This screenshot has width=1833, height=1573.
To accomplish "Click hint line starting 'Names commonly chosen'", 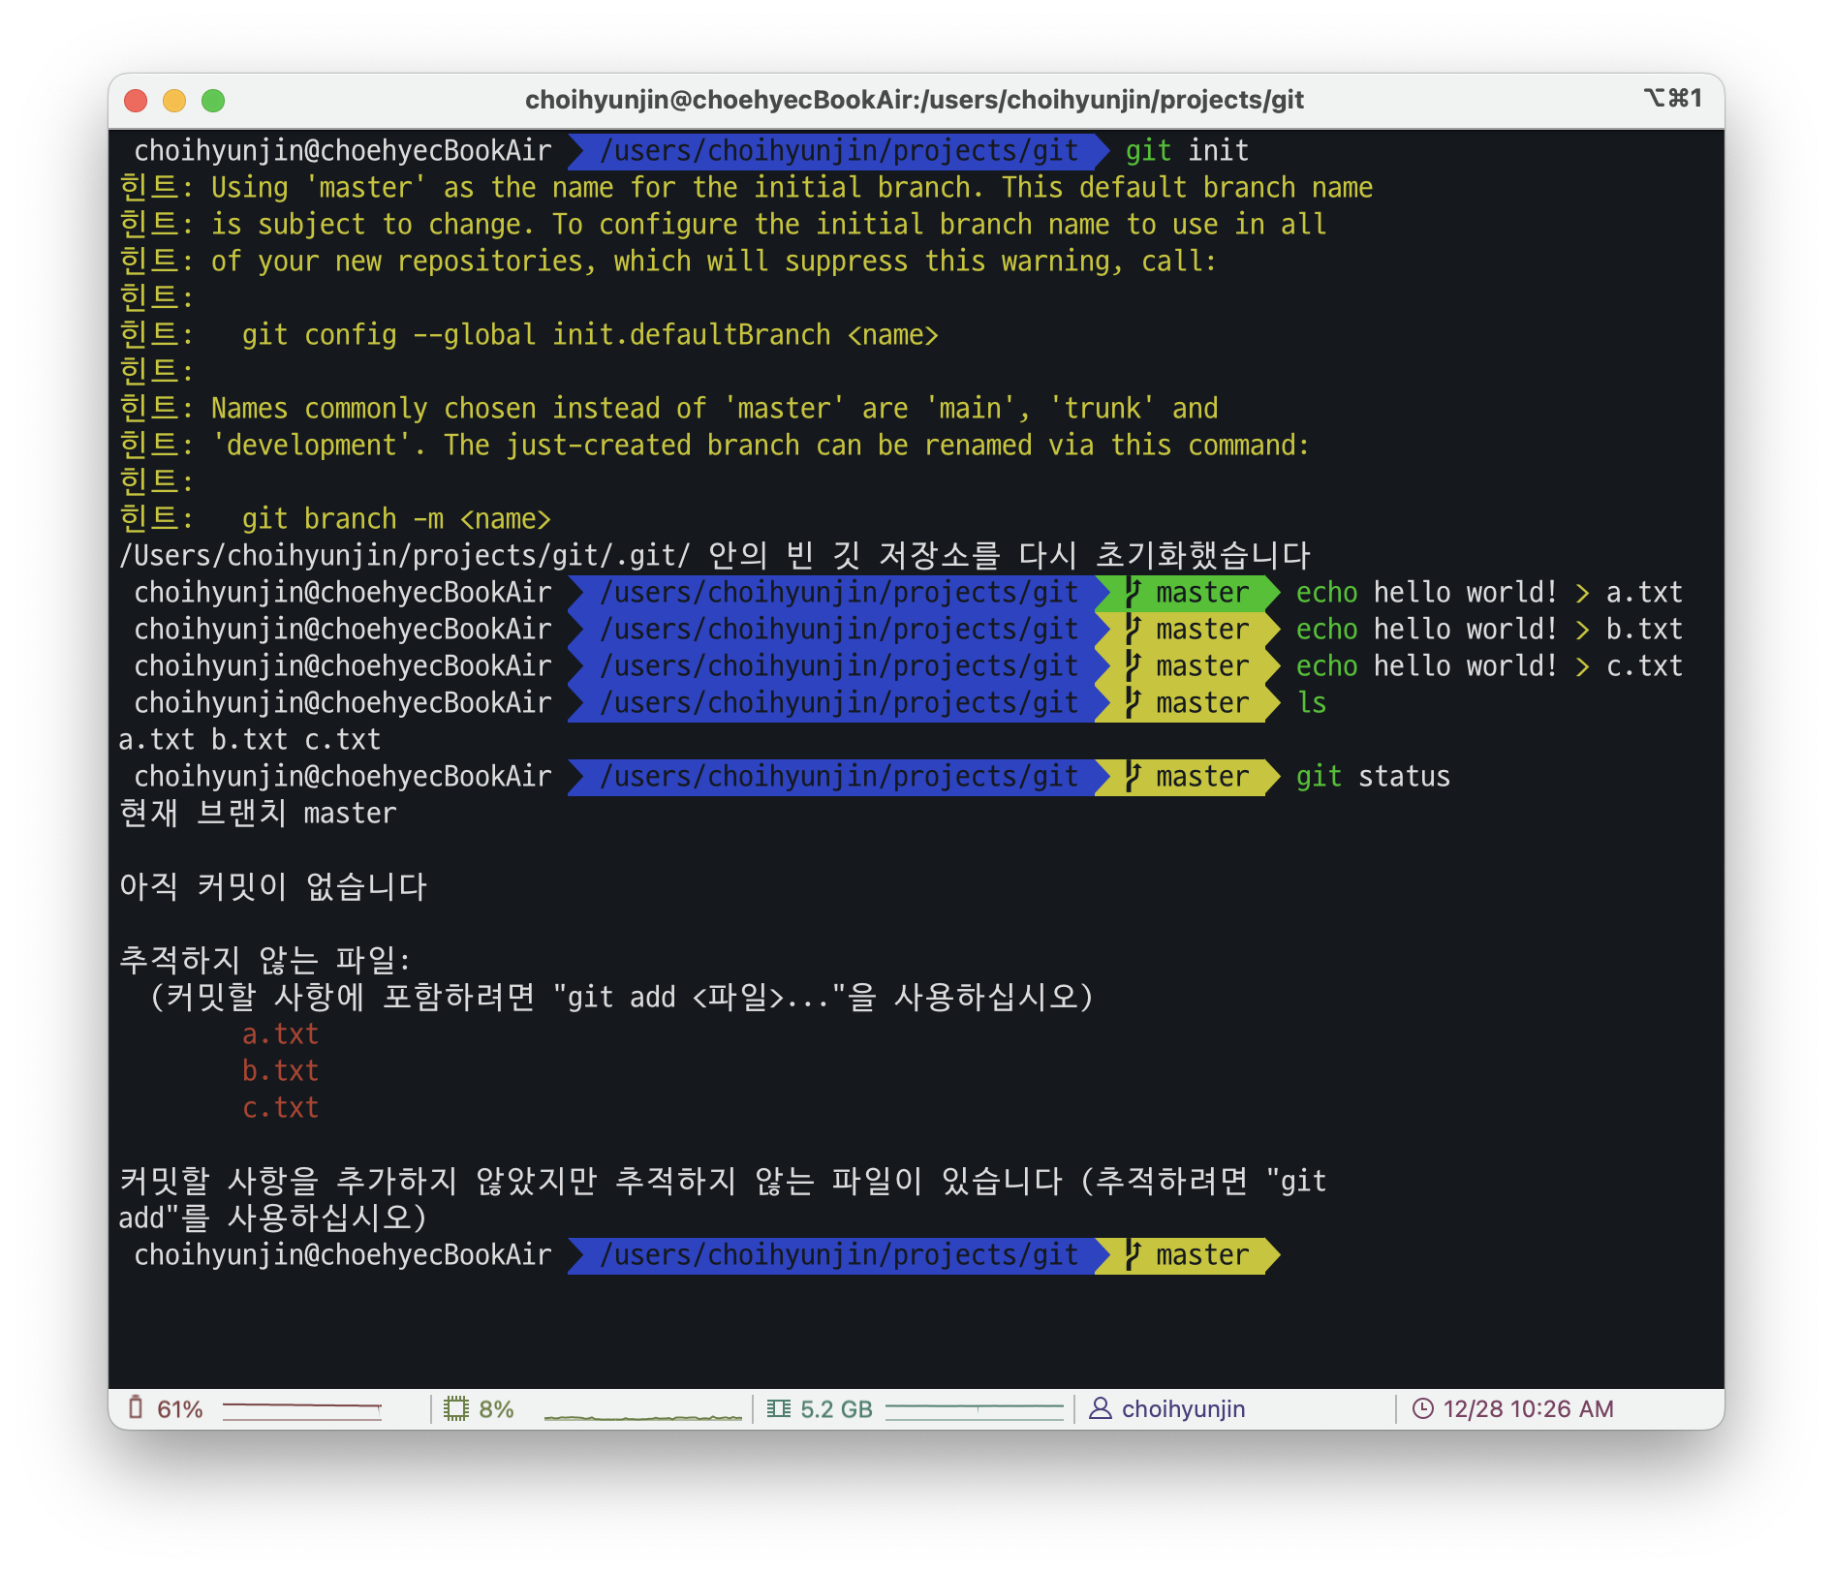I will click(x=668, y=409).
